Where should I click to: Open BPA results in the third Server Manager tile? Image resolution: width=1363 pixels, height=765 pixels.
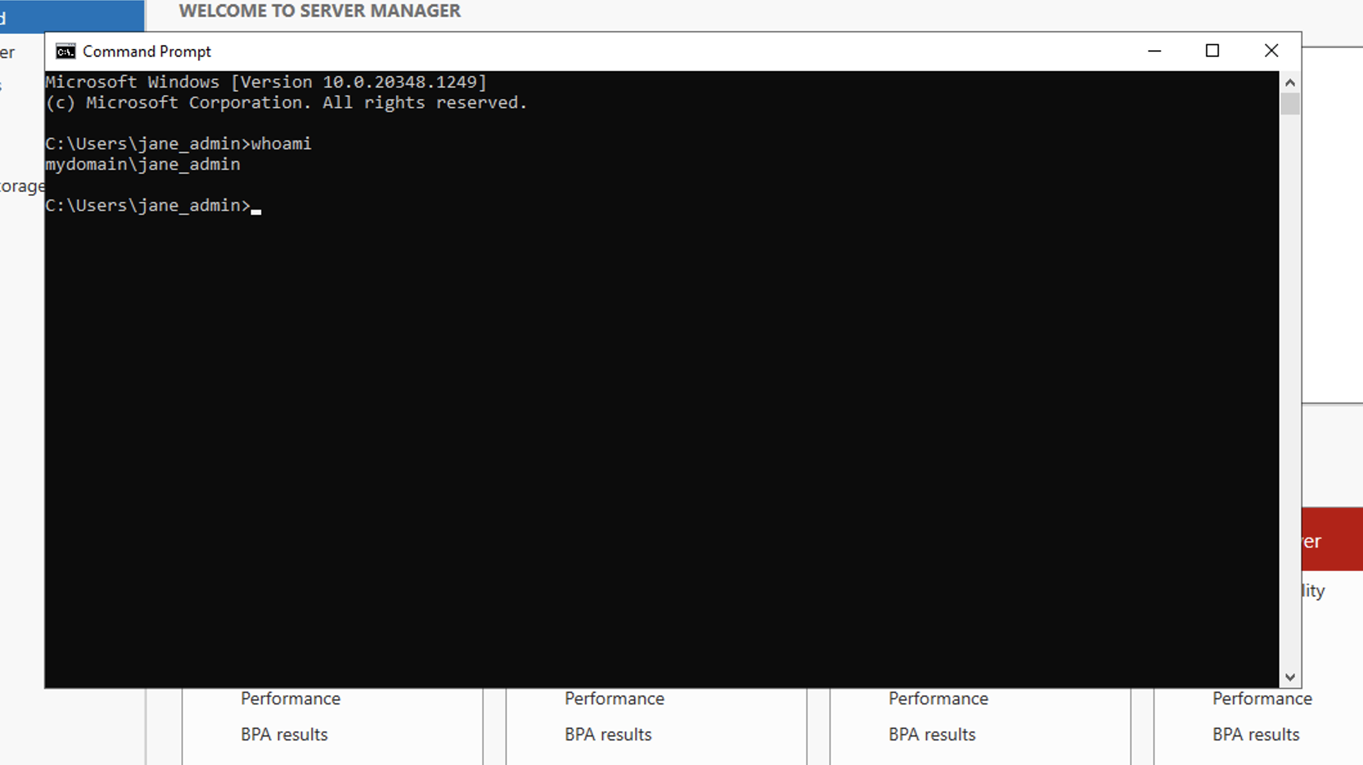pos(932,735)
